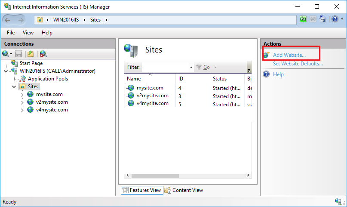Image resolution: width=347 pixels, height=207 pixels.
Task: Select v2mysite.com row in Sites list
Action: 187,96
